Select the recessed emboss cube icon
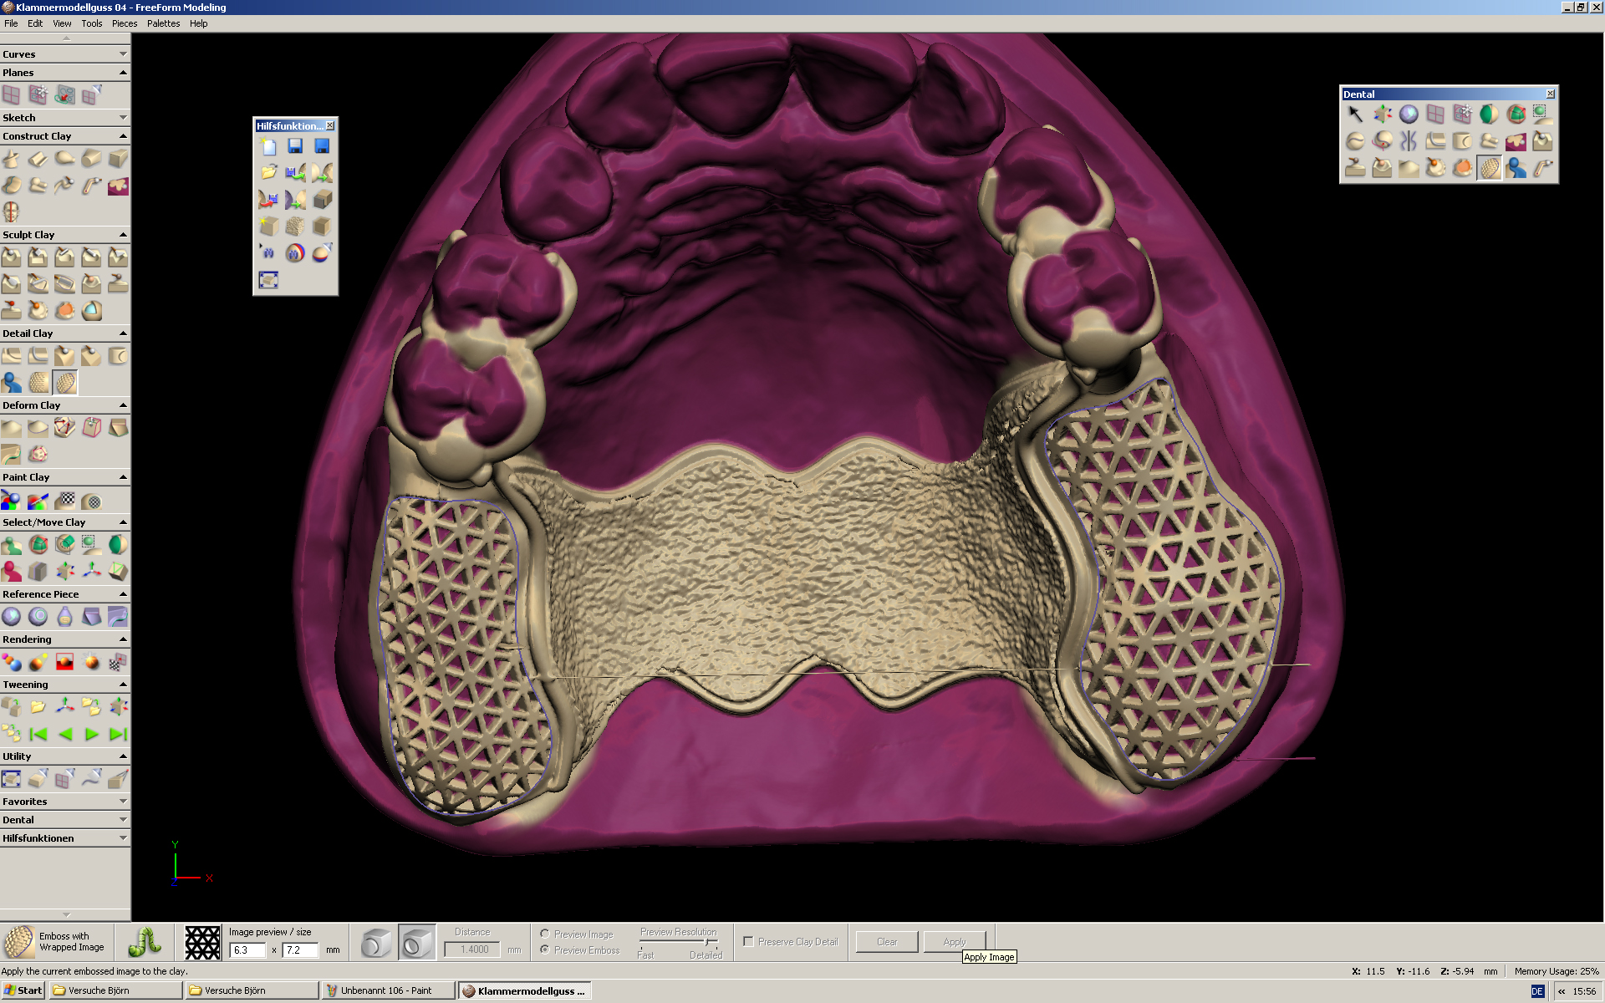 tap(416, 944)
